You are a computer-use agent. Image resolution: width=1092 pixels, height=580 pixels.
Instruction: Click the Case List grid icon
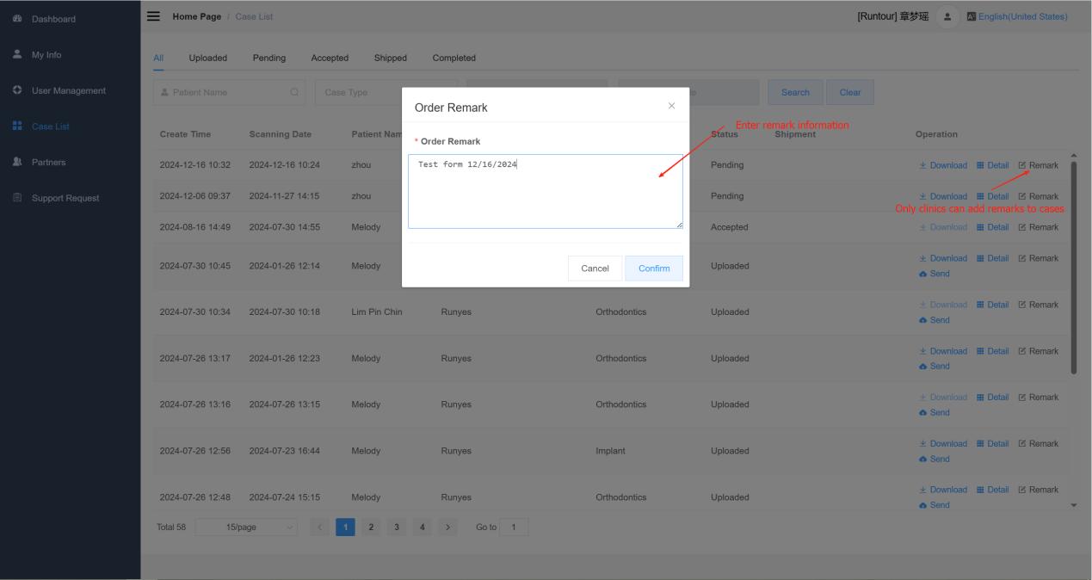tap(17, 126)
